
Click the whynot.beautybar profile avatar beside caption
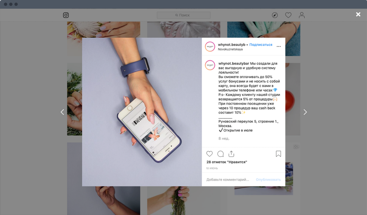[210, 65]
